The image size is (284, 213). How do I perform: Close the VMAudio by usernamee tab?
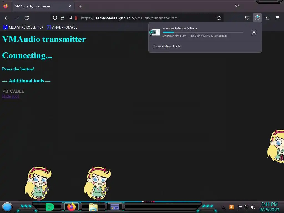[70, 6]
